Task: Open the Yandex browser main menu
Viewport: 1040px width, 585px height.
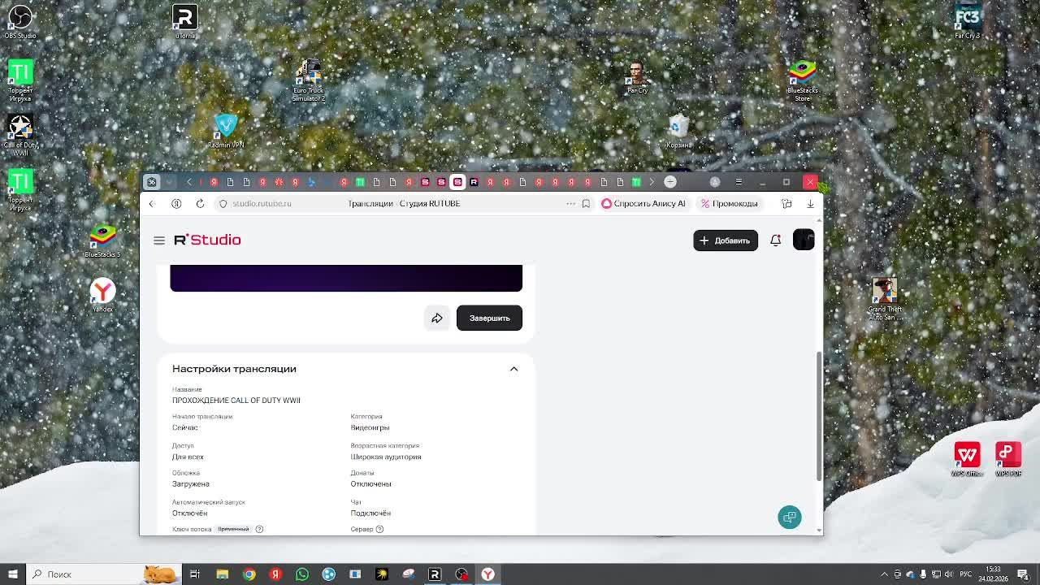Action: (739, 182)
